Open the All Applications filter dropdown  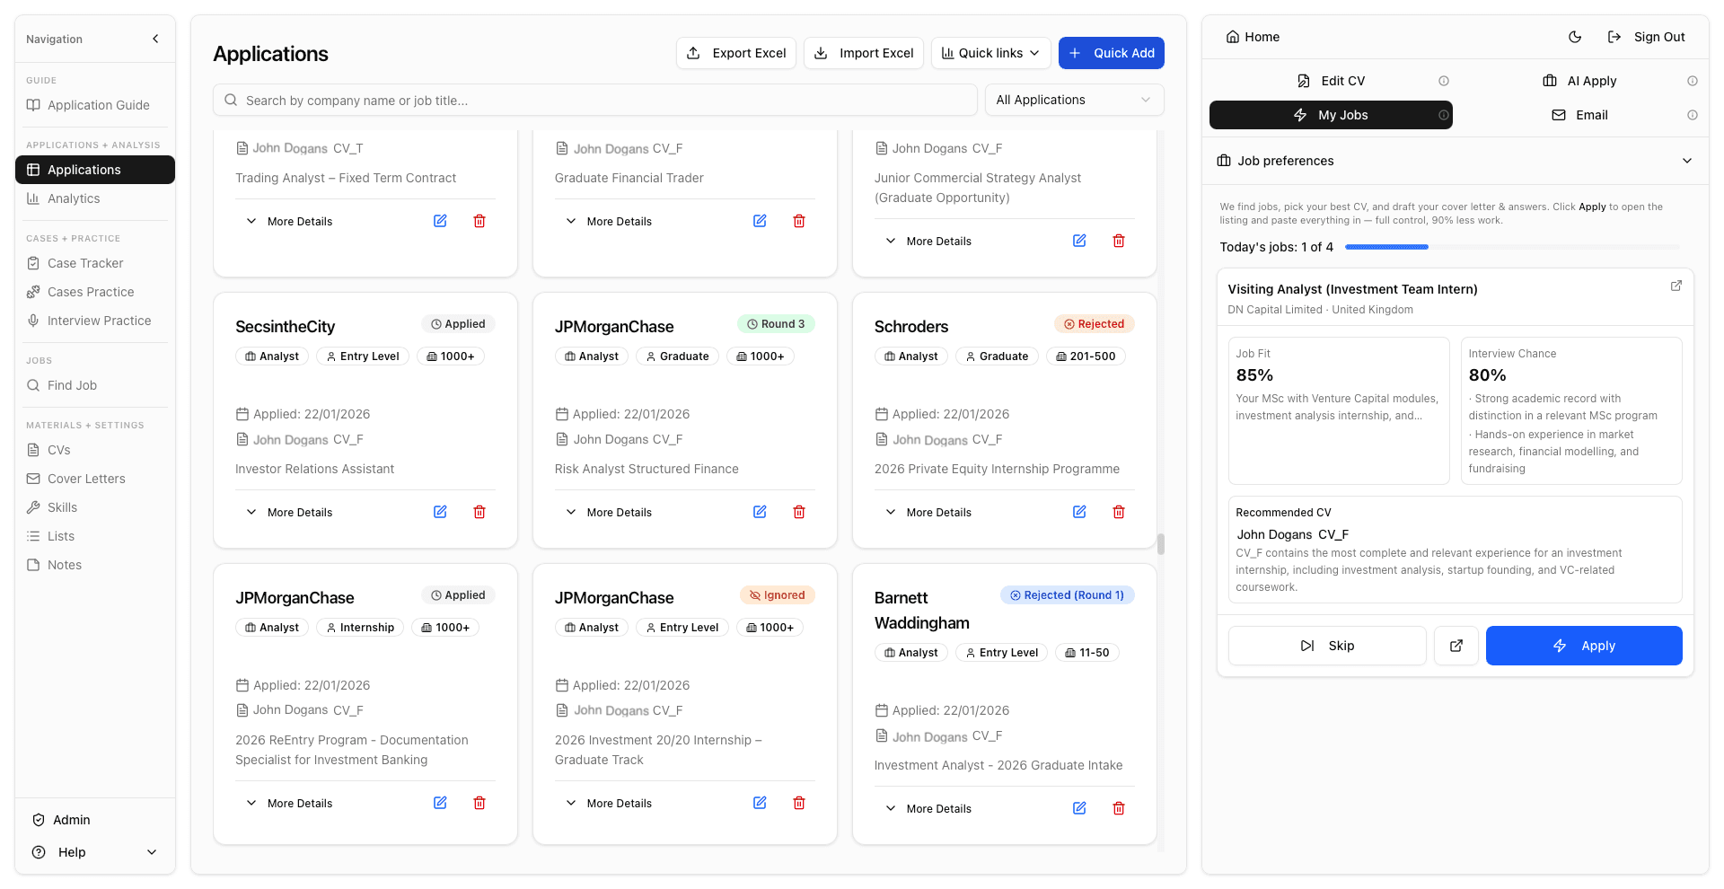[x=1074, y=100]
